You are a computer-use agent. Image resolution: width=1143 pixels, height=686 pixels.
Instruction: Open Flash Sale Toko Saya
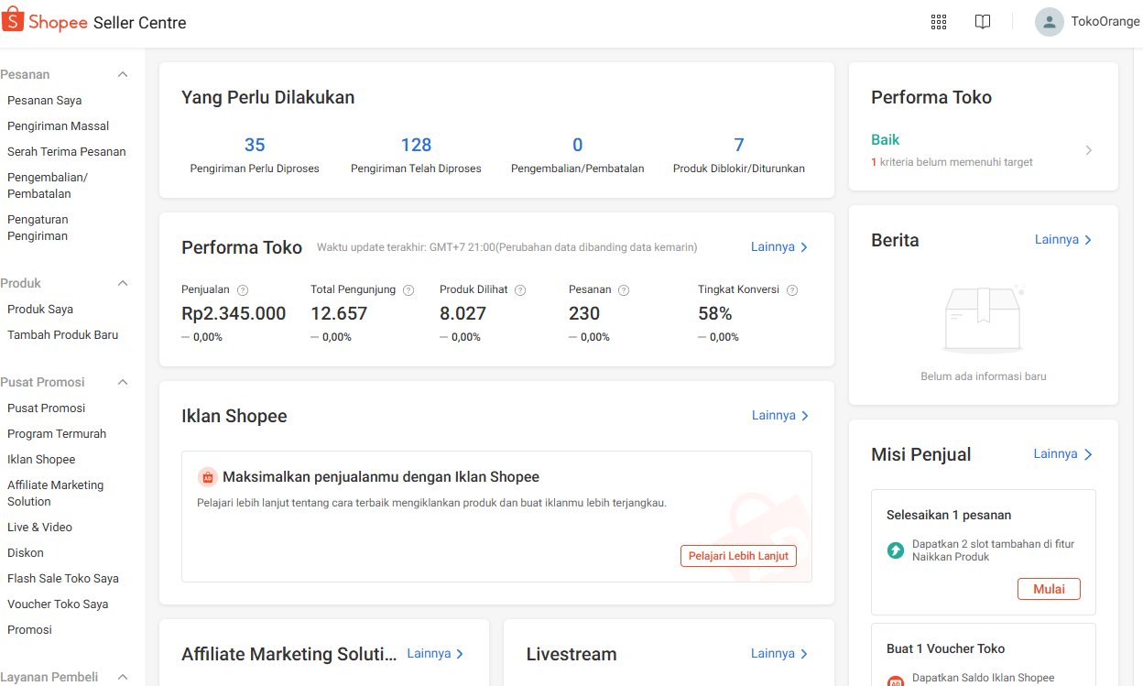63,579
